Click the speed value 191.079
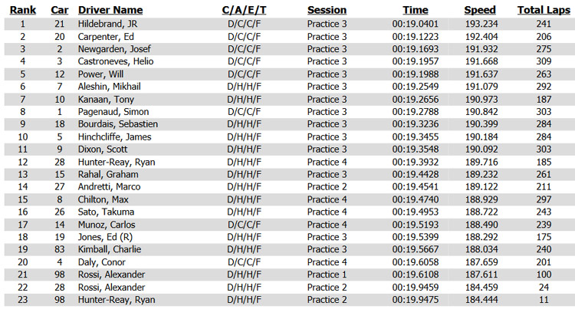This screenshot has width=575, height=309. 481,87
